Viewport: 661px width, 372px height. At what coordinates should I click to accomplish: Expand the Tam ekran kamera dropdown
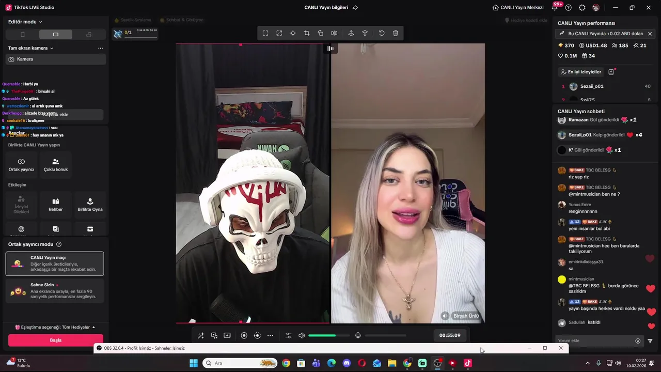(30, 48)
